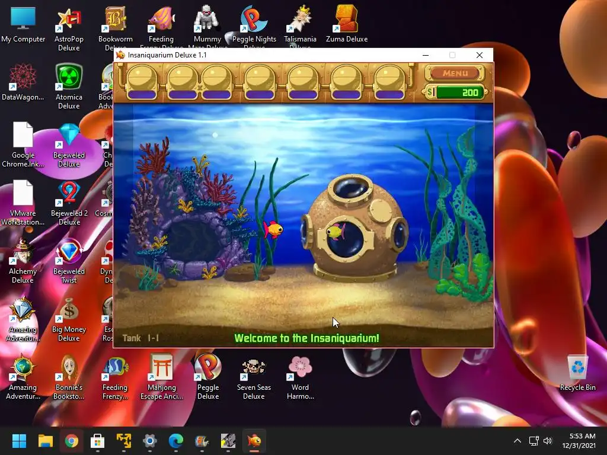
Task: Open Microsoft Store from taskbar
Action: point(98,441)
